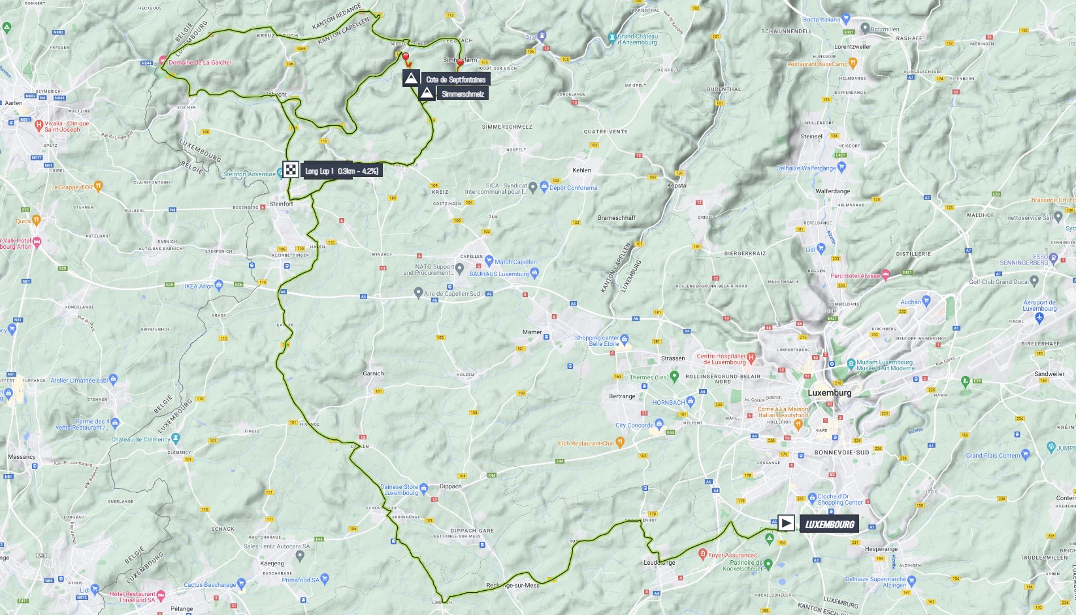Click the LUXEMBOURG start label box
Viewport: 1076px width, 615px height.
pos(829,524)
